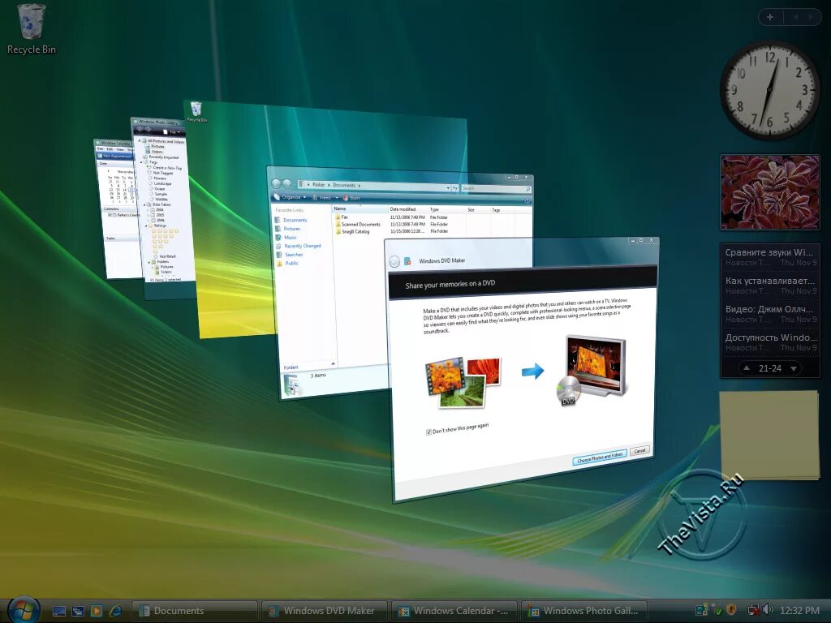Switch to Windows Calendar taskbar button

click(x=454, y=611)
